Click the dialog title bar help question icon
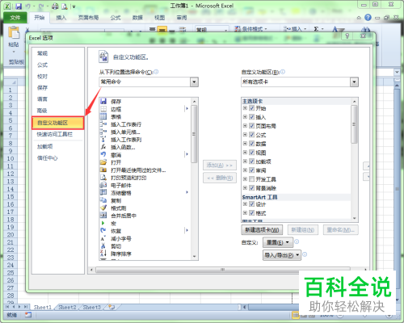Image resolution: width=404 pixels, height=323 pixels. [x=347, y=36]
